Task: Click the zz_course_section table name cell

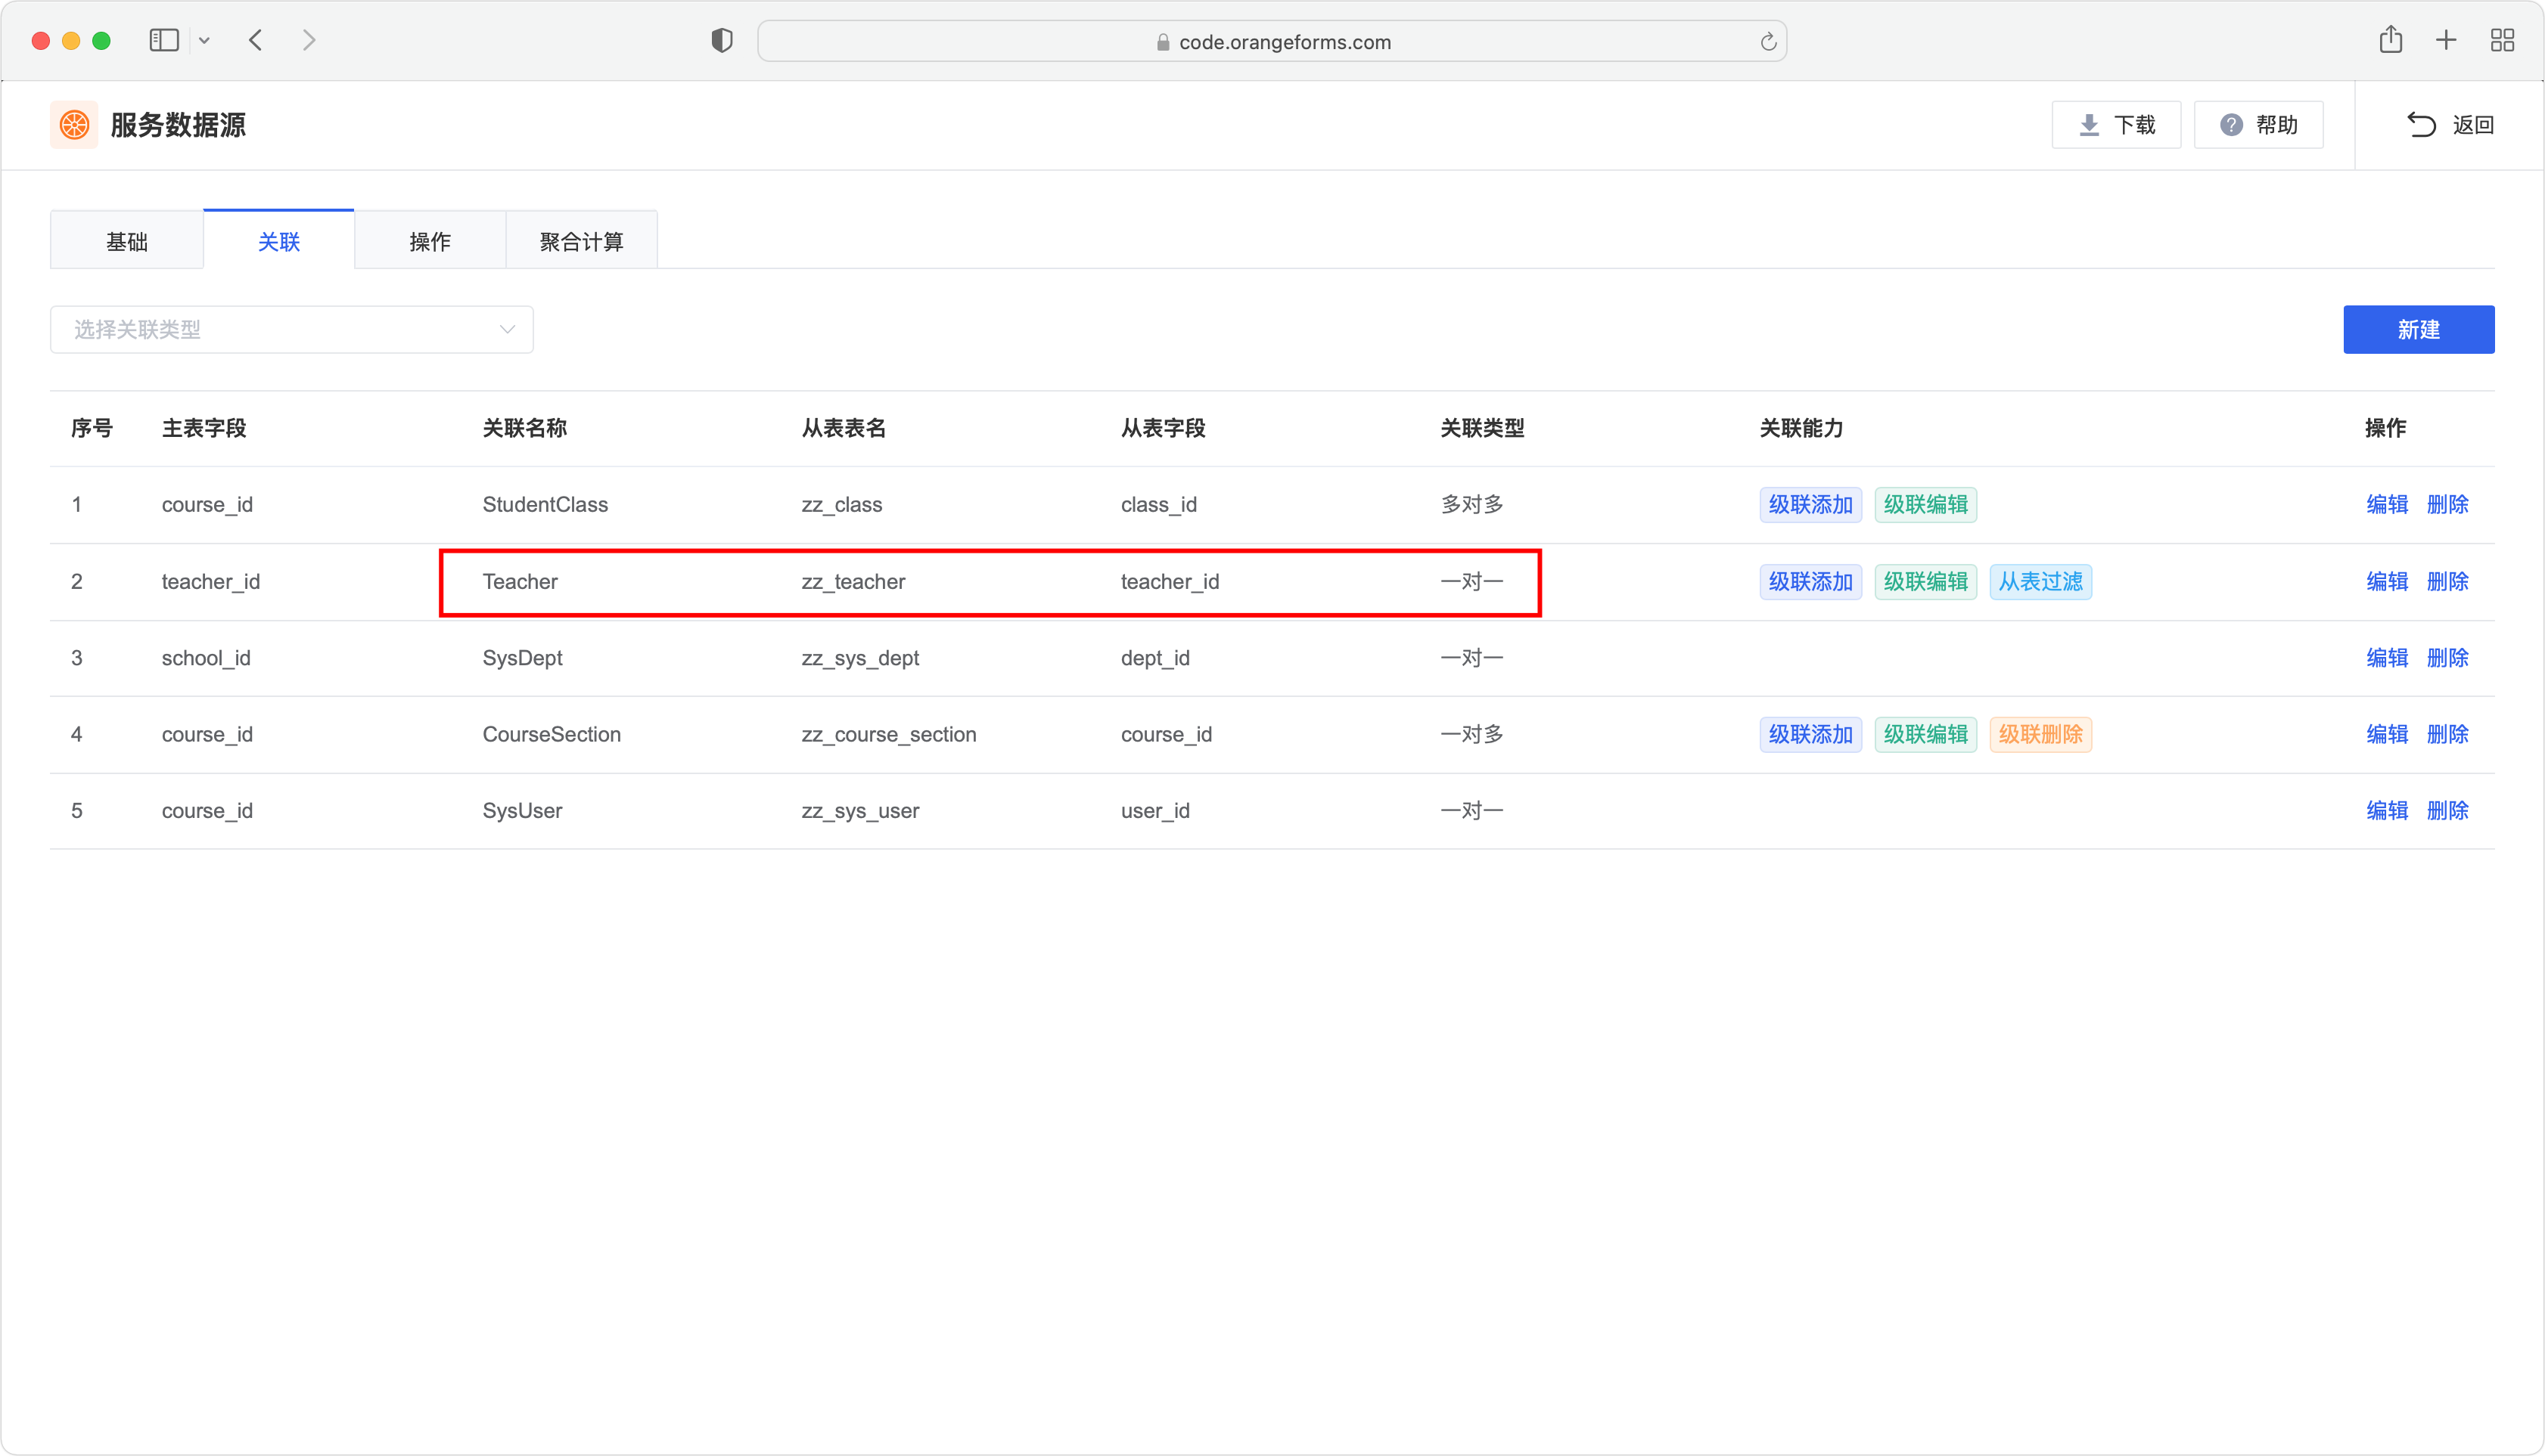Action: point(889,734)
